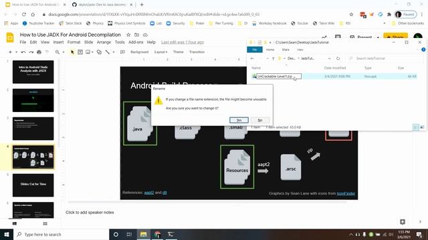Open the browser extensions puzzle icon

point(389,15)
